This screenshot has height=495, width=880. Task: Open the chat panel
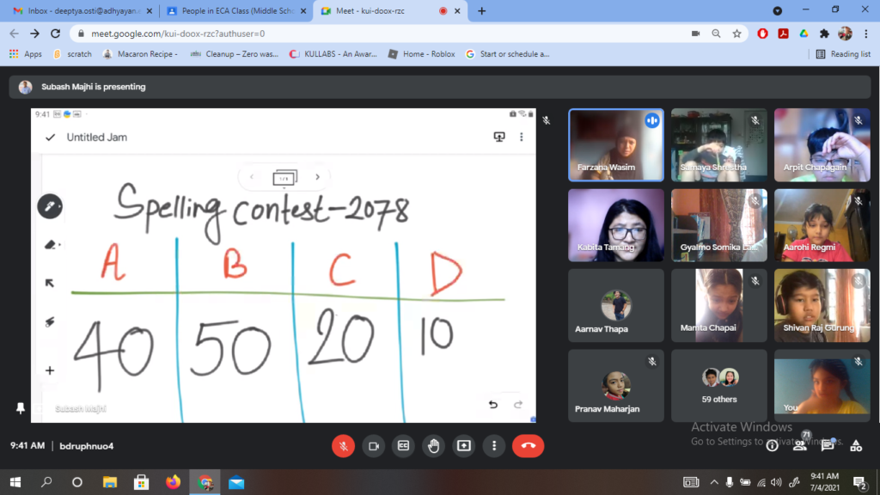[828, 445]
